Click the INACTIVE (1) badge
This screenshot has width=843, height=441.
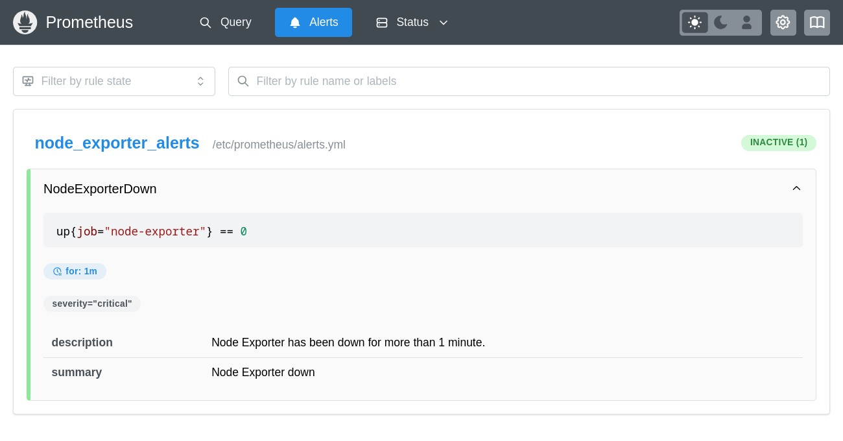coord(778,143)
